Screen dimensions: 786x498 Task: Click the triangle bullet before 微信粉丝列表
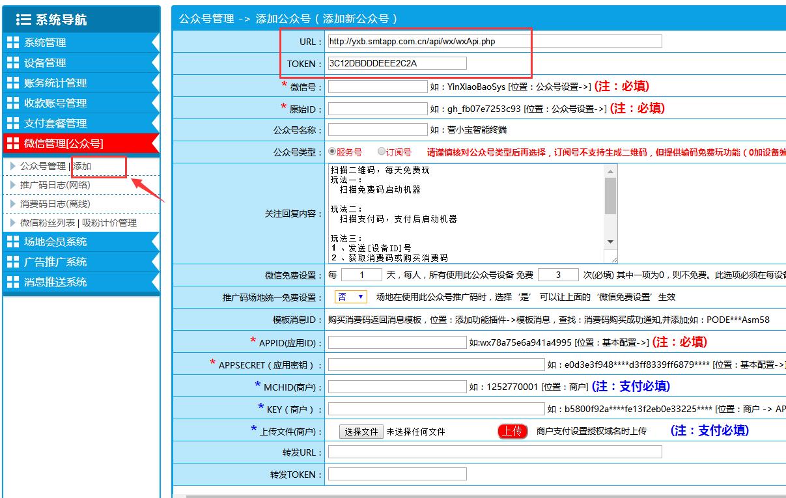(x=12, y=223)
